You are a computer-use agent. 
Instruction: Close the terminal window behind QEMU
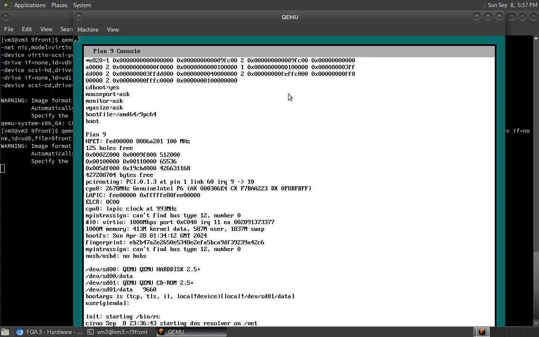click(x=534, y=17)
